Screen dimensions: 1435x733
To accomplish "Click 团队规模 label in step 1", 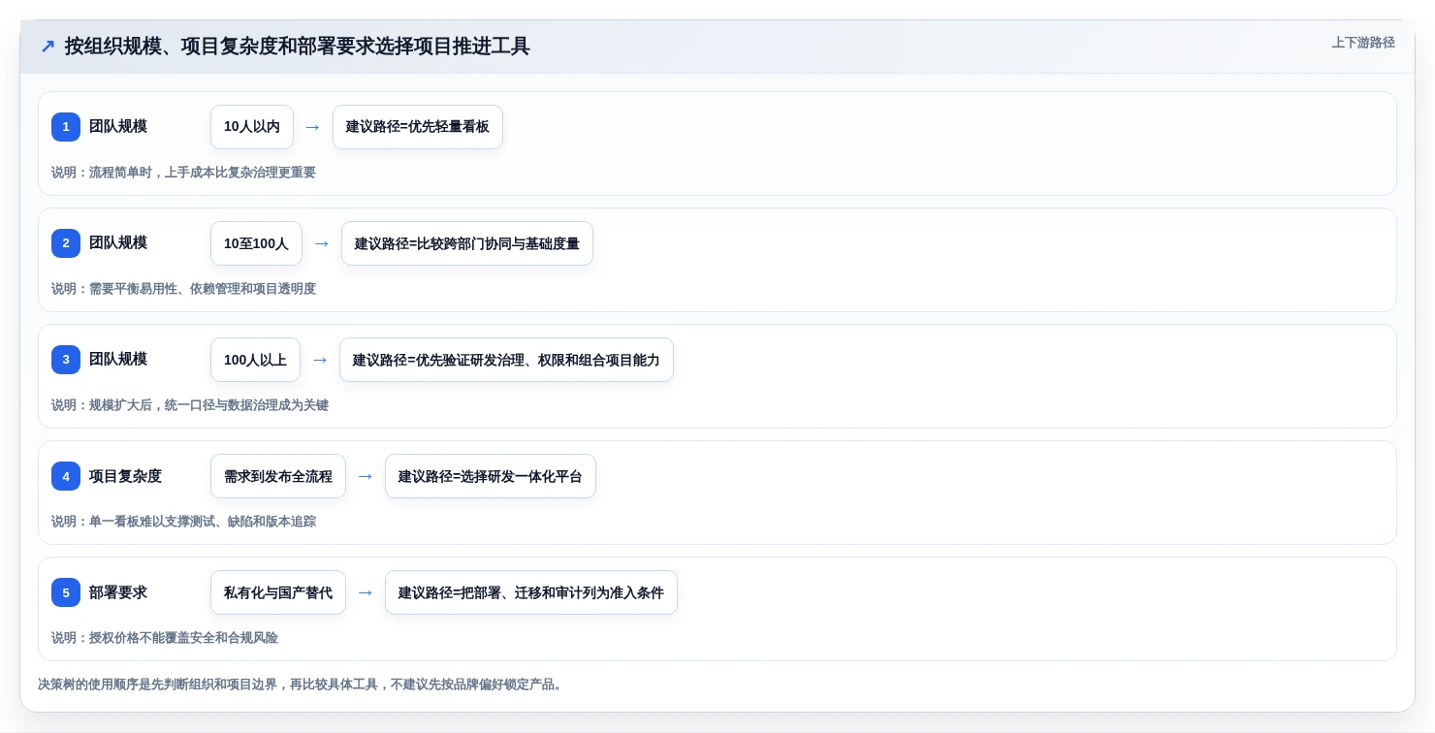I will tap(118, 126).
